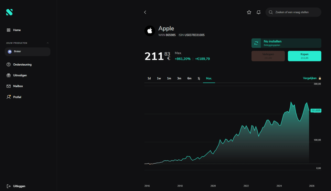Select the 1j chart range
Image resolution: width=331 pixels, height=191 pixels.
pos(199,78)
